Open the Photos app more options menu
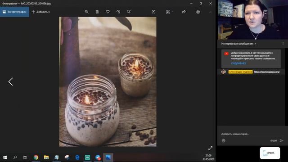 pyautogui.click(x=211, y=12)
